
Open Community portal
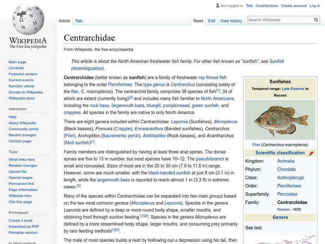[x=24, y=129]
